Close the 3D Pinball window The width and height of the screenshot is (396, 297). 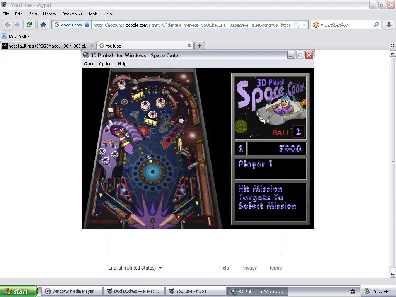[x=309, y=55]
